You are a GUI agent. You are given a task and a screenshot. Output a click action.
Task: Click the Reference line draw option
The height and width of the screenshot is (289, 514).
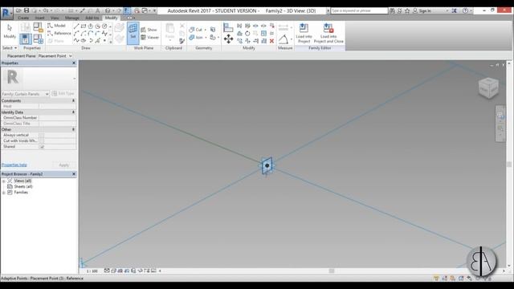(x=59, y=33)
